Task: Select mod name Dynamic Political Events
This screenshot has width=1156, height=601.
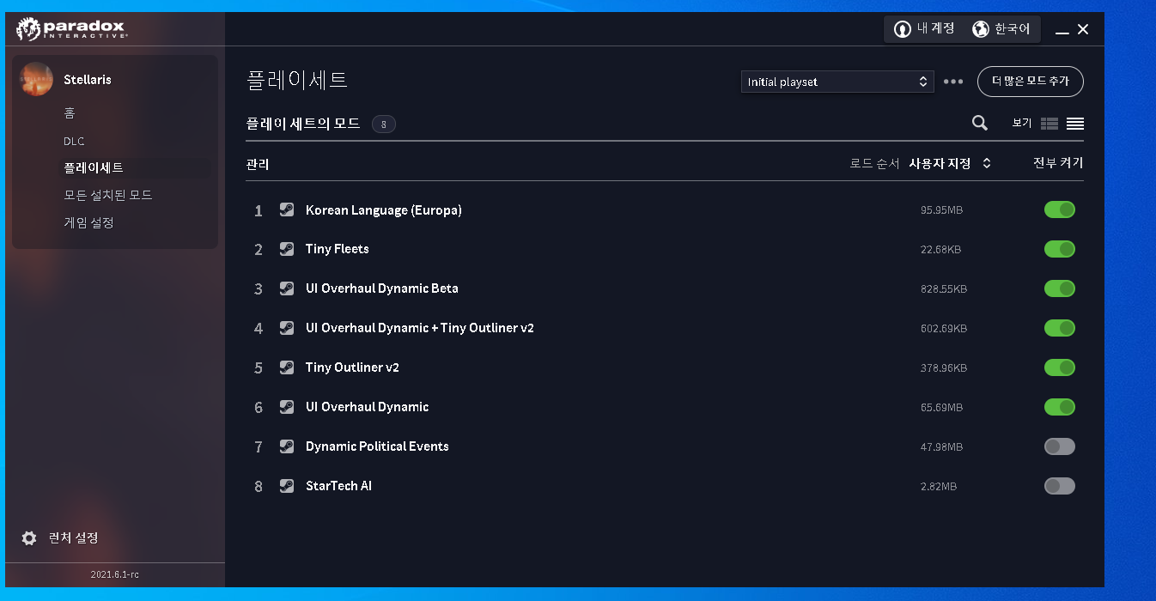Action: [377, 446]
